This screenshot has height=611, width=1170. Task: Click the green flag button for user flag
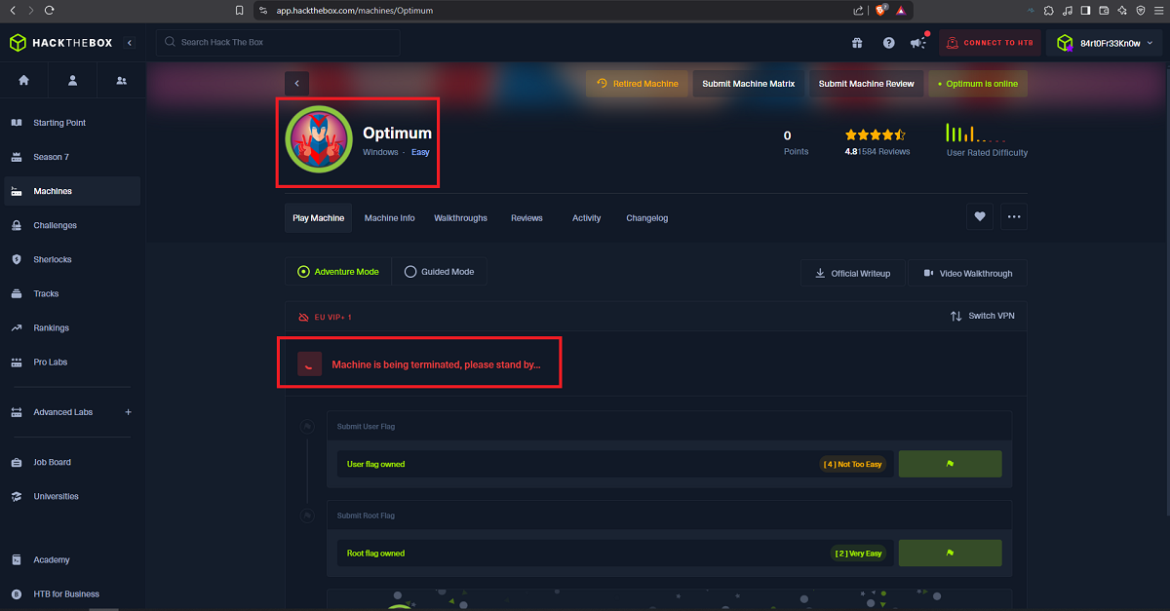950,464
